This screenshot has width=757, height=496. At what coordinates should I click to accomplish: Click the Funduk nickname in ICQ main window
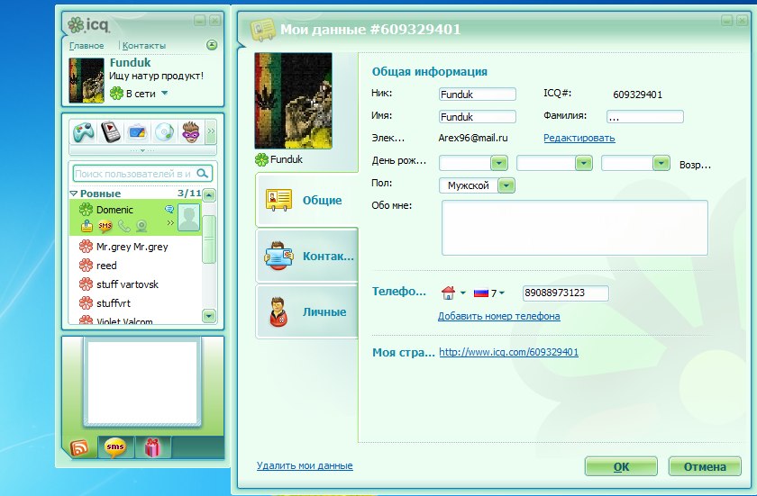130,63
